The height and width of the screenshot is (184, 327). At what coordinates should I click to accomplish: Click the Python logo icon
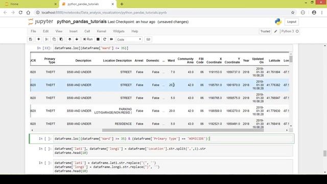coord(278,21)
